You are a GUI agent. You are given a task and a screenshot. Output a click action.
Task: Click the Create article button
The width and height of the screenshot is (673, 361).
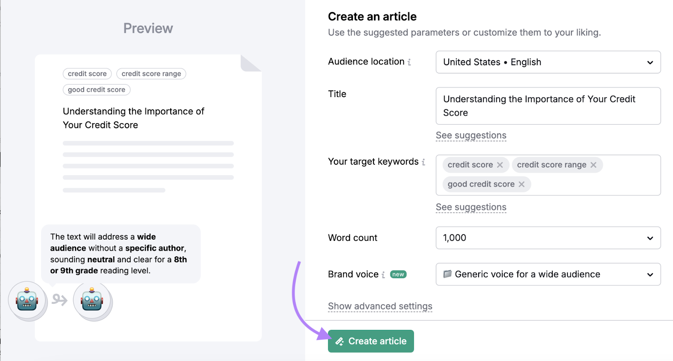[371, 341]
